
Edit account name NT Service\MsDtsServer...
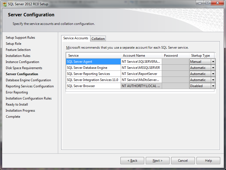point(141,80)
